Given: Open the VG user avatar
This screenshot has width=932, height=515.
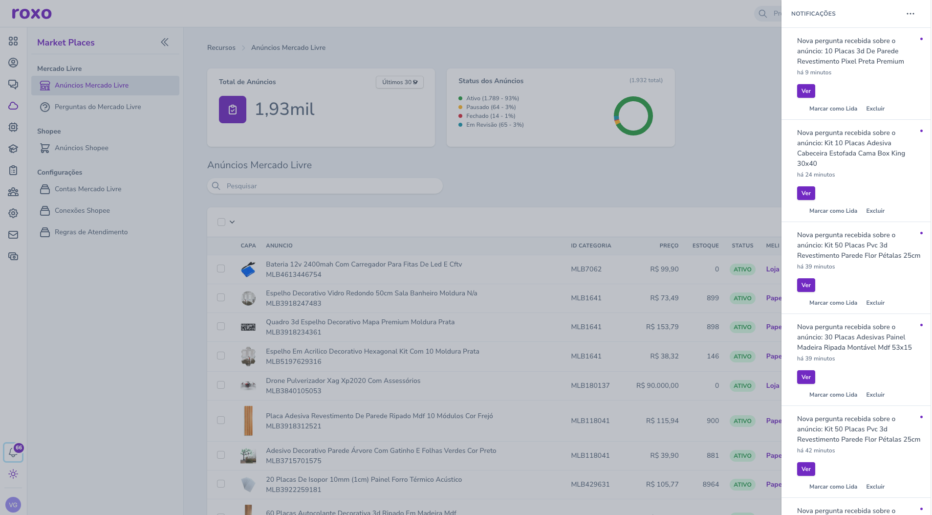Looking at the screenshot, I should click(x=13, y=505).
